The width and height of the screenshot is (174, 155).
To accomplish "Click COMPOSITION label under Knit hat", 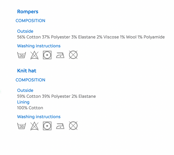I will (30, 80).
